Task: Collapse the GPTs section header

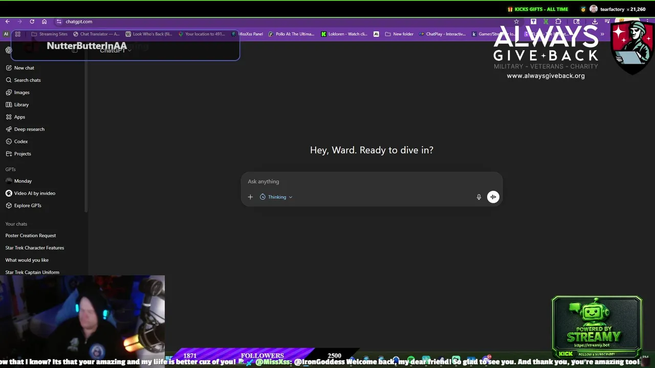Action: 10,169
